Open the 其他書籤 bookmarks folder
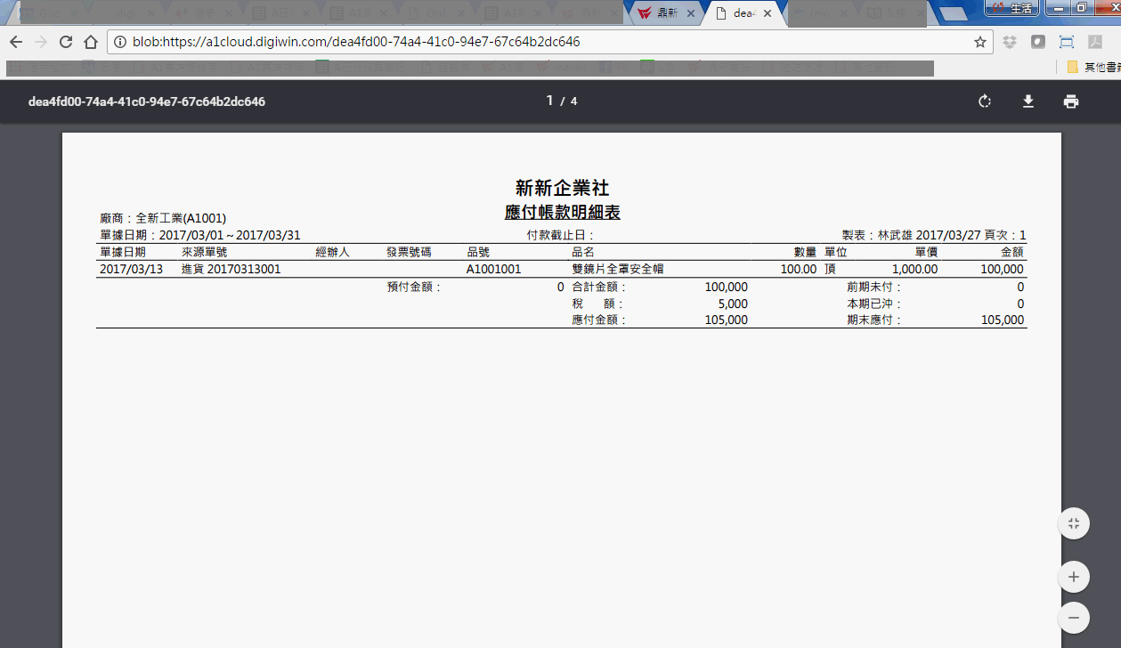The height and width of the screenshot is (648, 1121). 1093,68
